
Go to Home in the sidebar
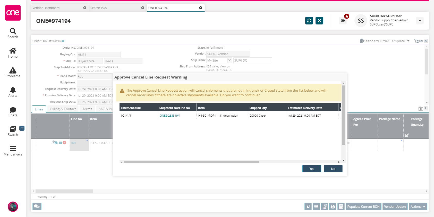tap(13, 53)
